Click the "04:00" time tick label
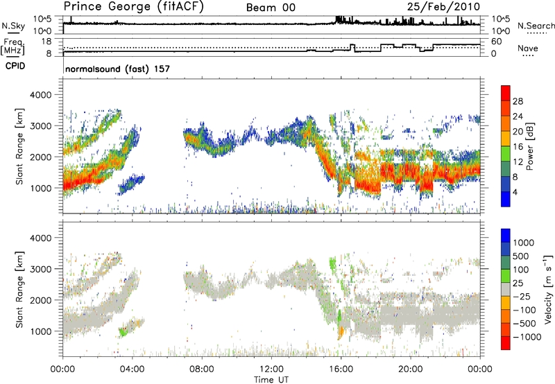This screenshot has height=384, width=555. click(x=133, y=369)
